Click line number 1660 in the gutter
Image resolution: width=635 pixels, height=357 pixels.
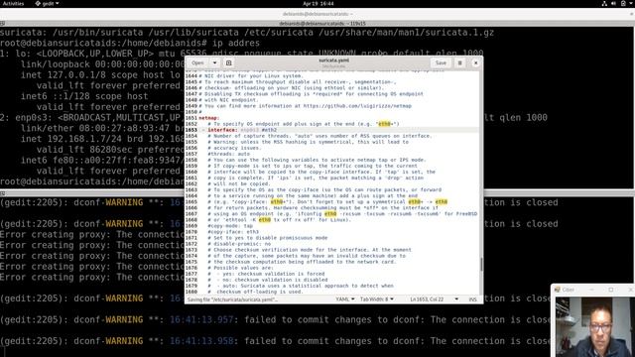coord(191,172)
